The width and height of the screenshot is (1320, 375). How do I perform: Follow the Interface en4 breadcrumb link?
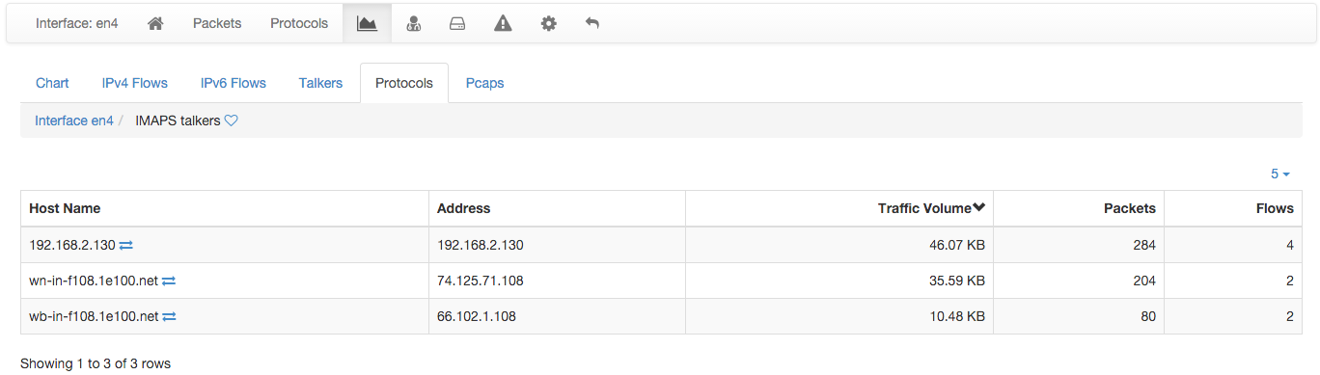[x=74, y=121]
